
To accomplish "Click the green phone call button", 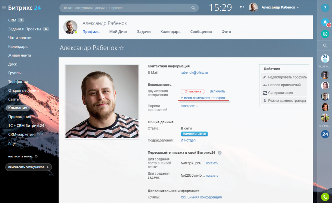I will coord(325,197).
